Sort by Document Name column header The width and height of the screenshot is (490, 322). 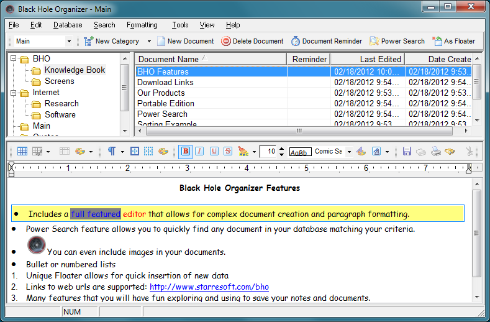[x=211, y=59]
